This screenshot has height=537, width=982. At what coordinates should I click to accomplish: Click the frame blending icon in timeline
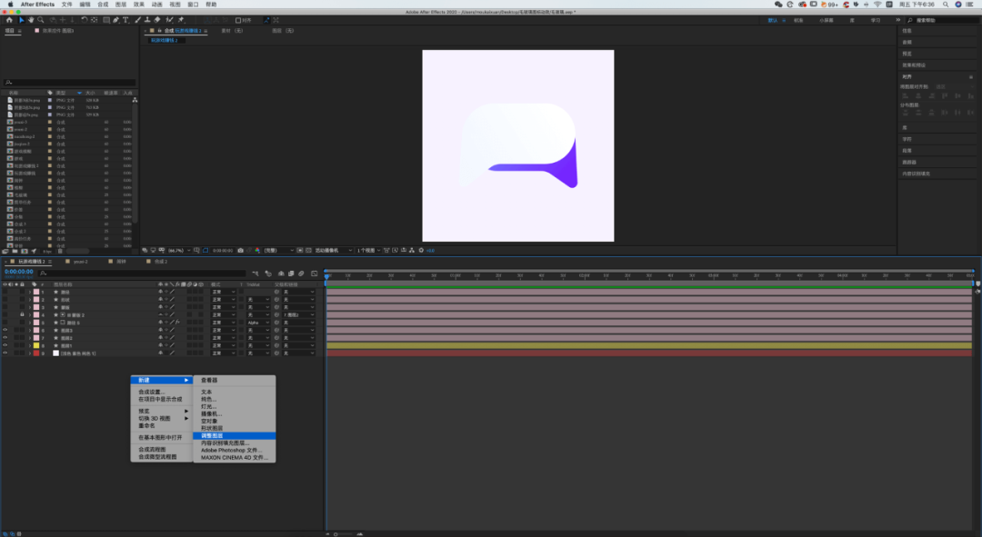coord(291,273)
